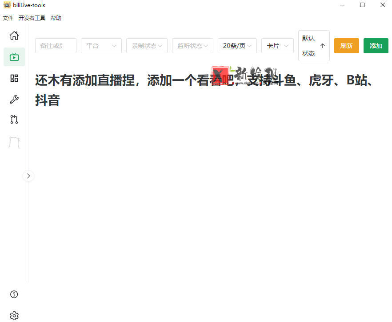The width and height of the screenshot is (392, 322).
Task: Open the 平台 platform dropdown
Action: pyautogui.click(x=101, y=46)
